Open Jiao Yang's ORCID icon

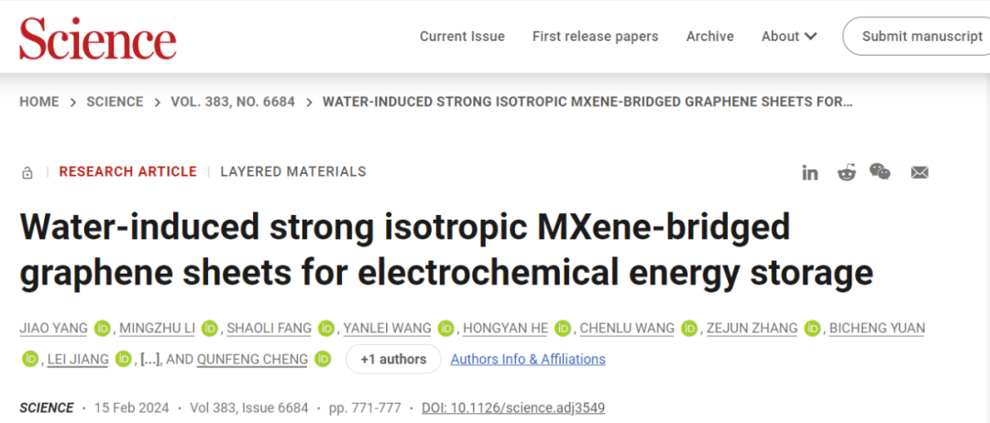(x=103, y=329)
